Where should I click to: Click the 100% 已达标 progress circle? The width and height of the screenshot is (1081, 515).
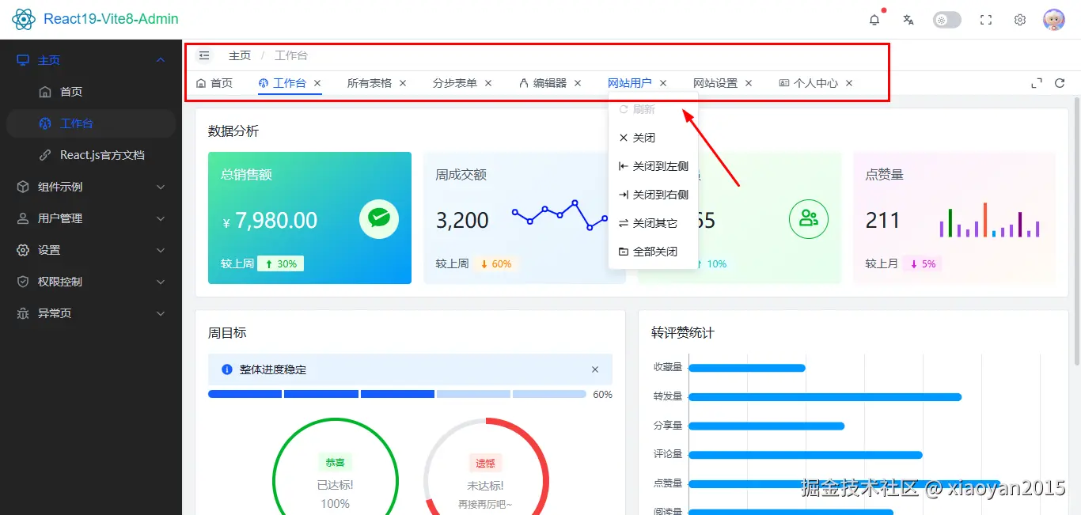point(335,480)
